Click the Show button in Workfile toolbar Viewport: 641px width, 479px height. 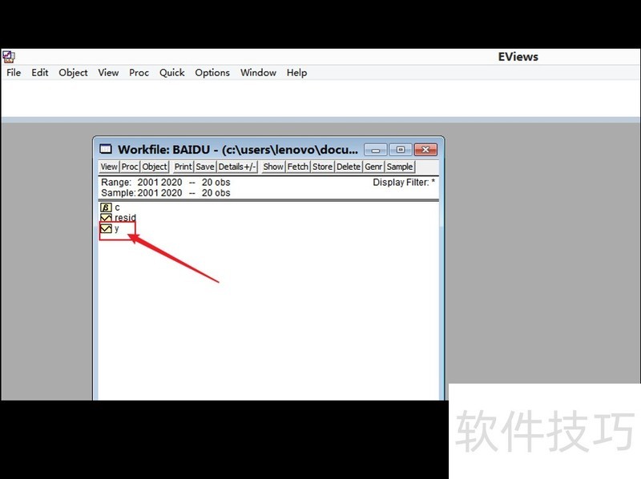coord(273,167)
